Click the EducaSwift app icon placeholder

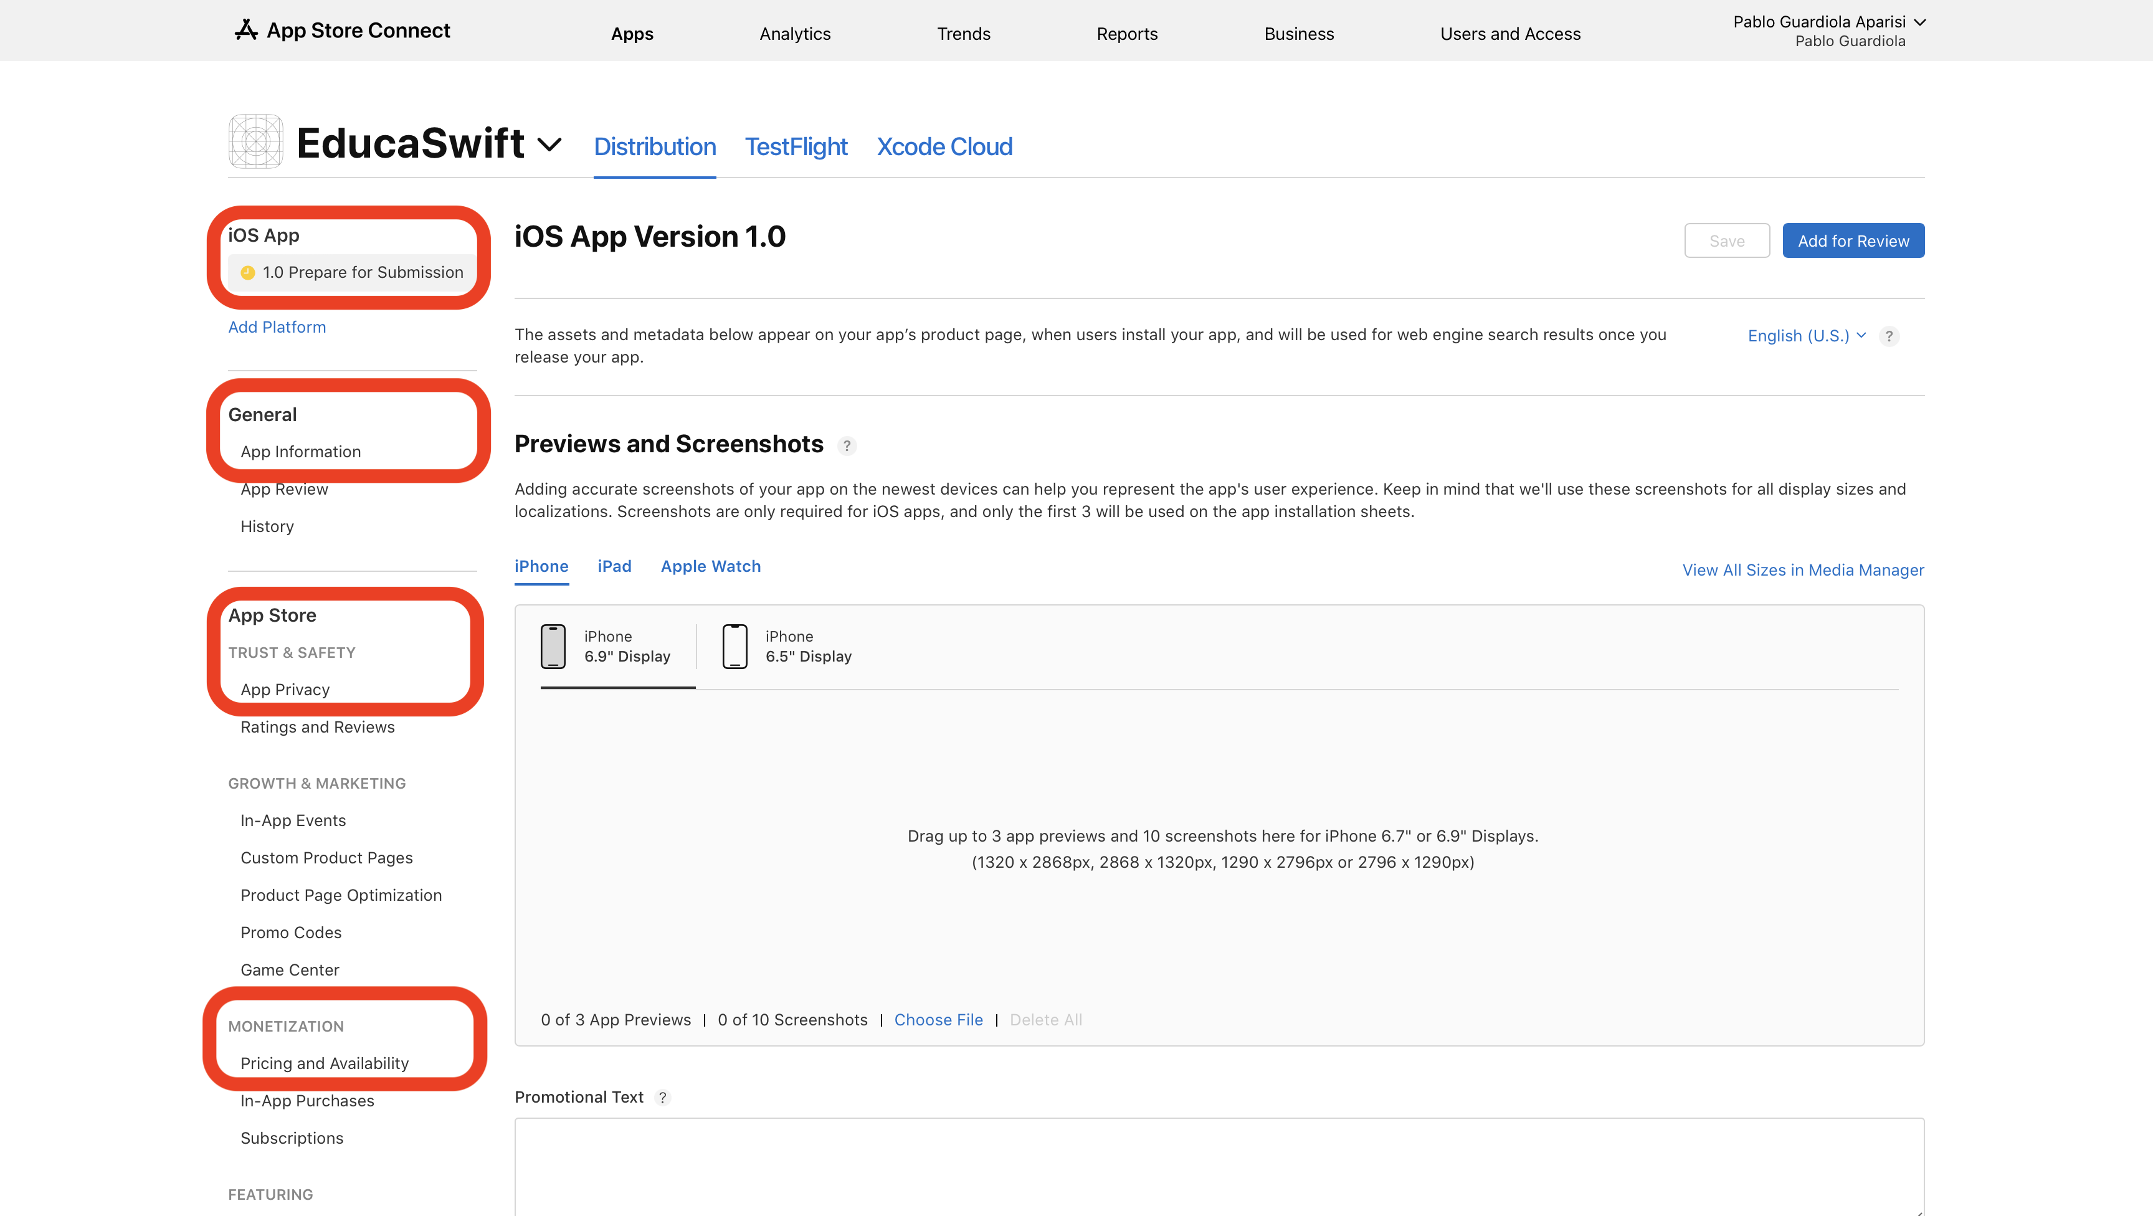[256, 141]
